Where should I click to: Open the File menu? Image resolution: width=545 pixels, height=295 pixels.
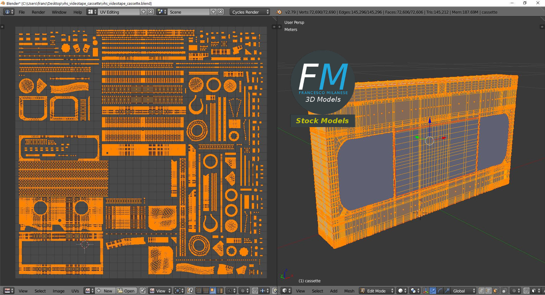(22, 12)
